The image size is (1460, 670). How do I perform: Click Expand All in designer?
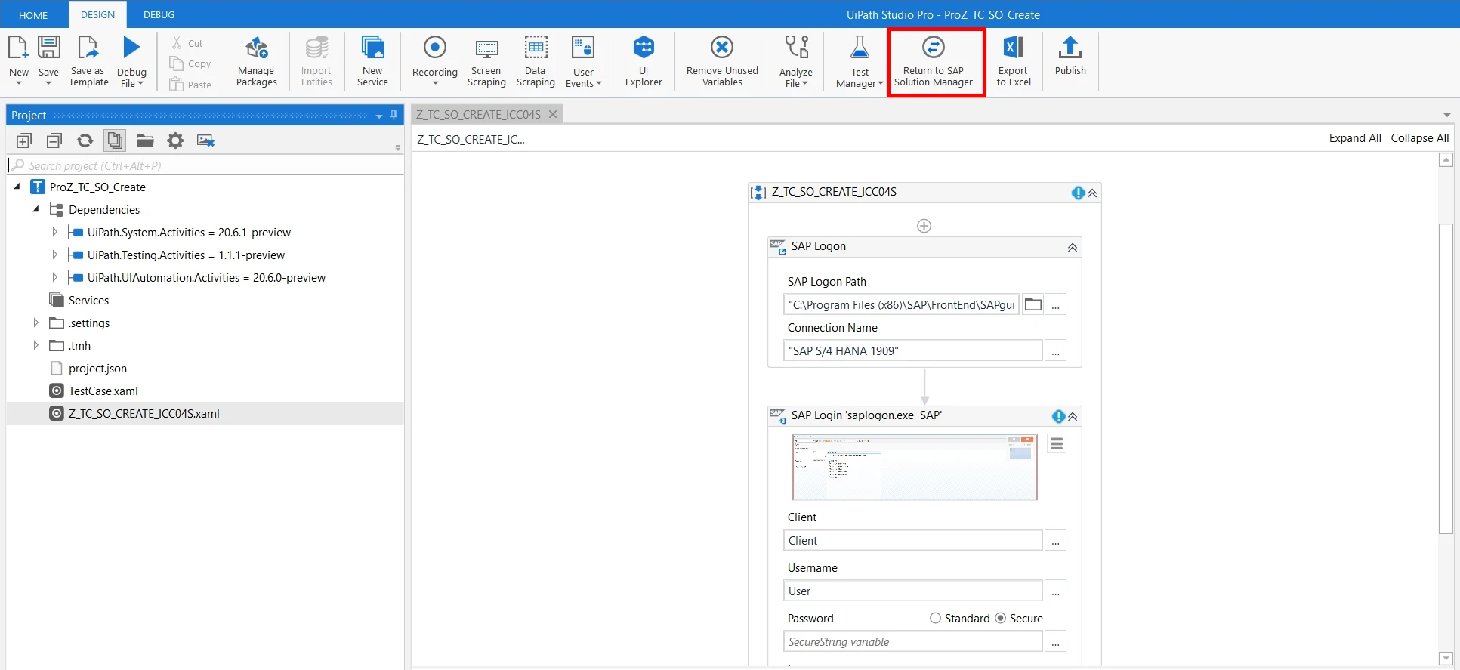click(x=1355, y=138)
